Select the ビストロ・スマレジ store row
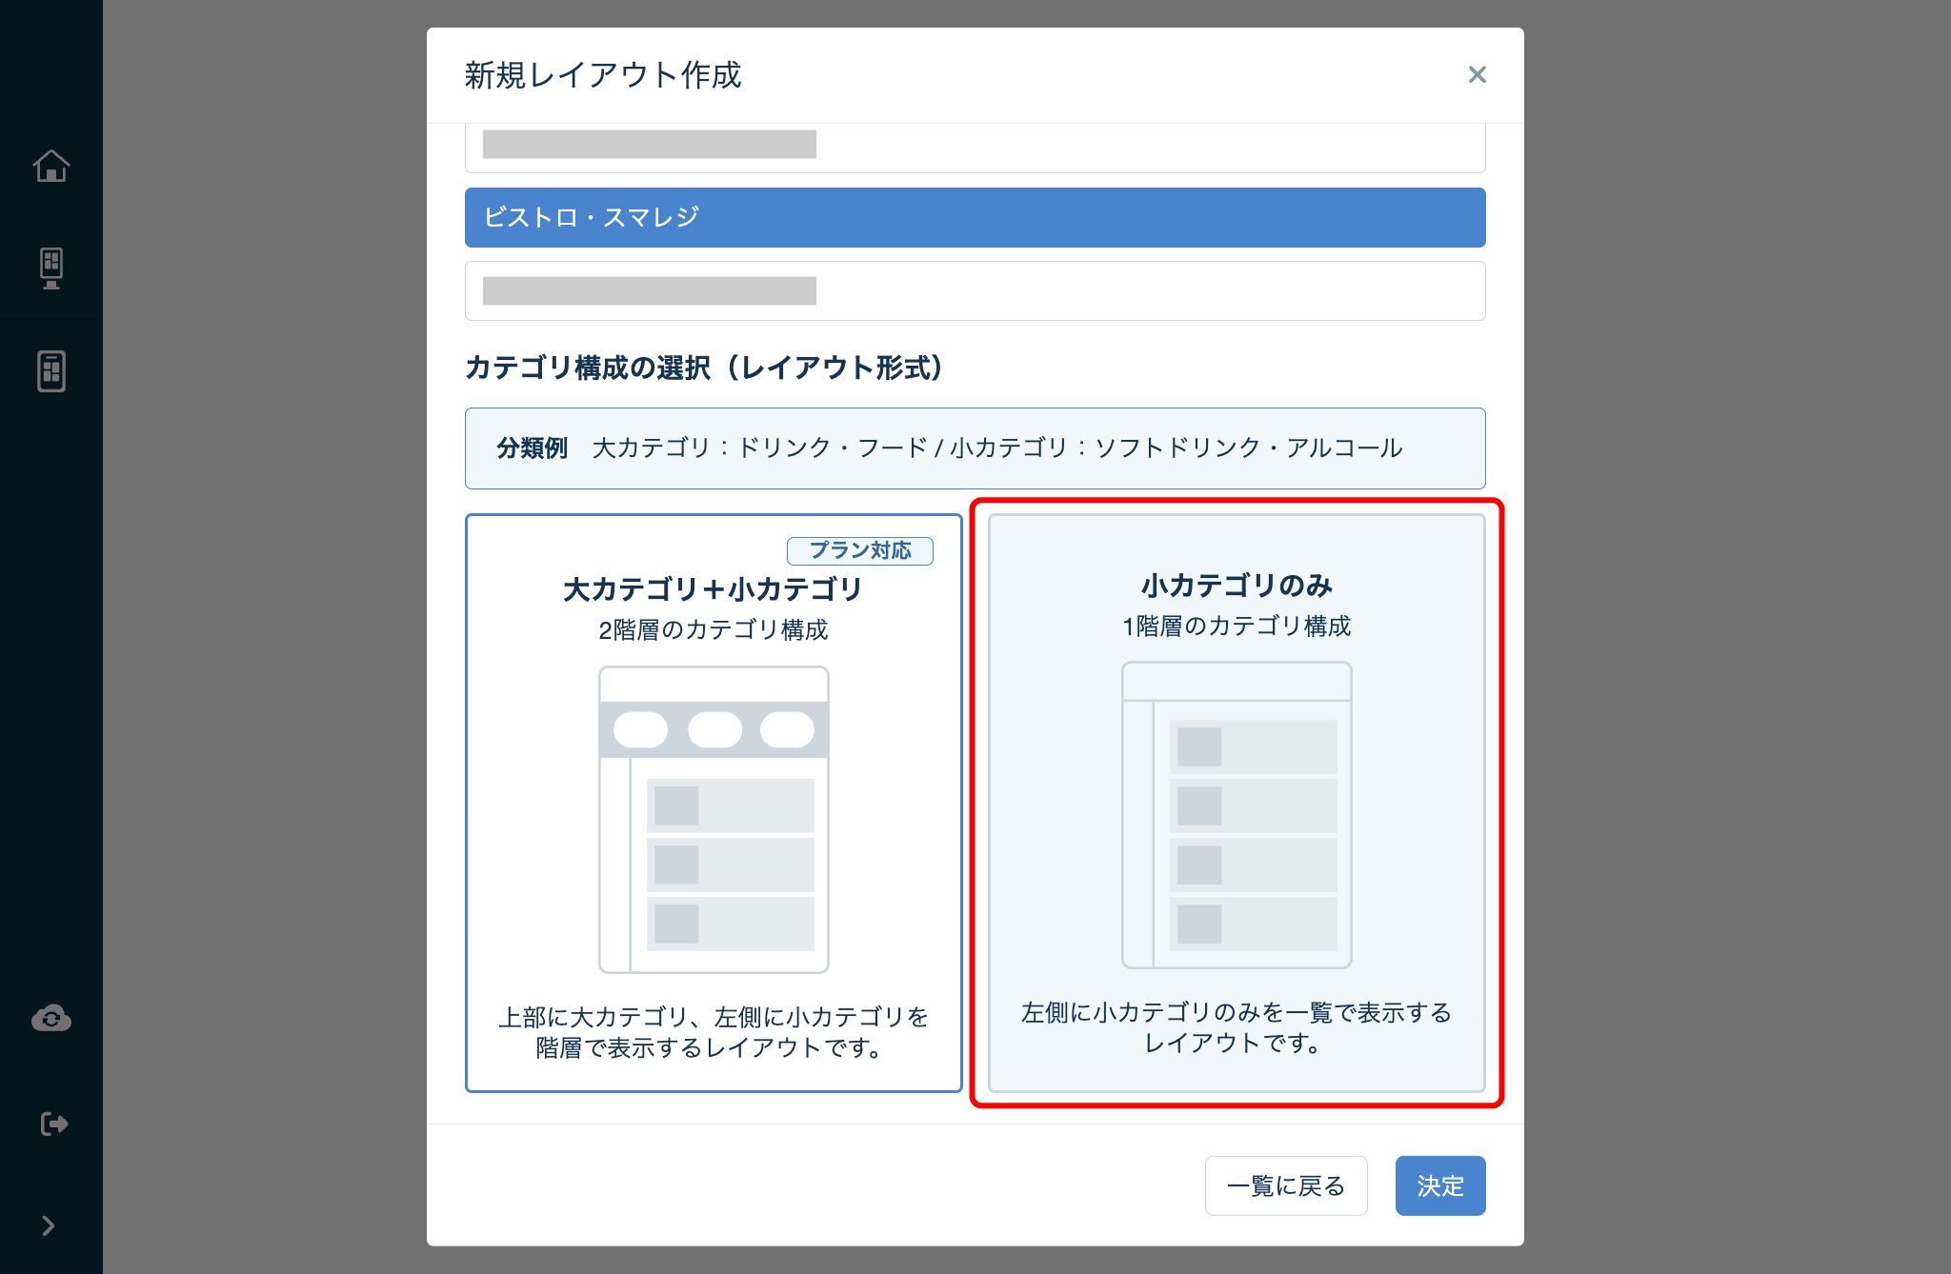This screenshot has height=1274, width=1951. [975, 217]
